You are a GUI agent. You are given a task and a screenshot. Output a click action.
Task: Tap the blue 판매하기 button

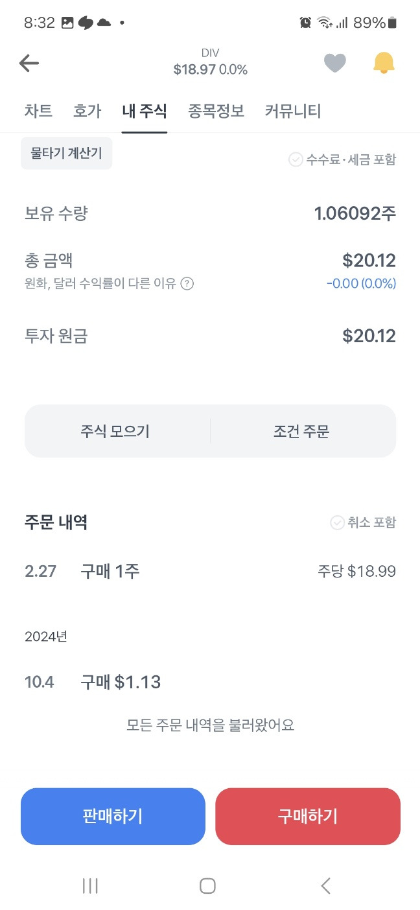pos(113,816)
